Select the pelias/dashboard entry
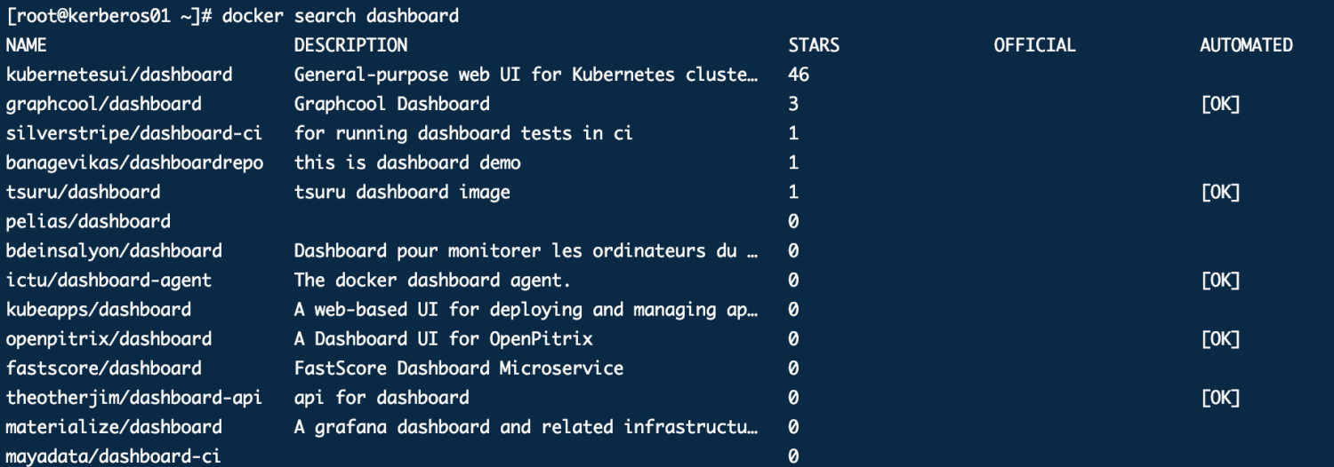The width and height of the screenshot is (1334, 467). (x=88, y=221)
